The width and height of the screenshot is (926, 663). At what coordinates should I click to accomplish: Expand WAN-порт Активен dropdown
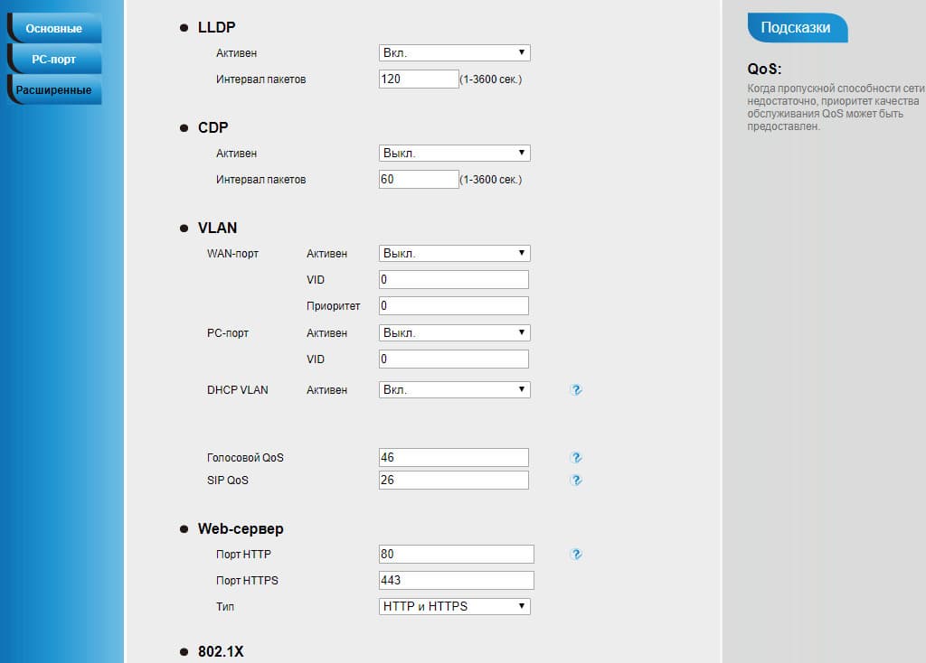(454, 254)
